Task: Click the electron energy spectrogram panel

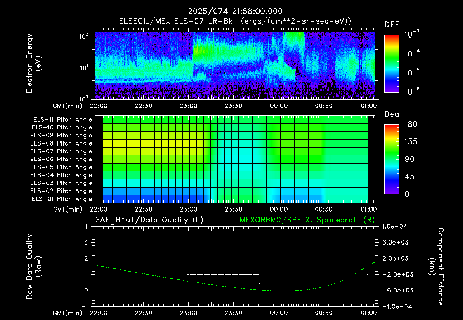Action: pyautogui.click(x=235, y=63)
